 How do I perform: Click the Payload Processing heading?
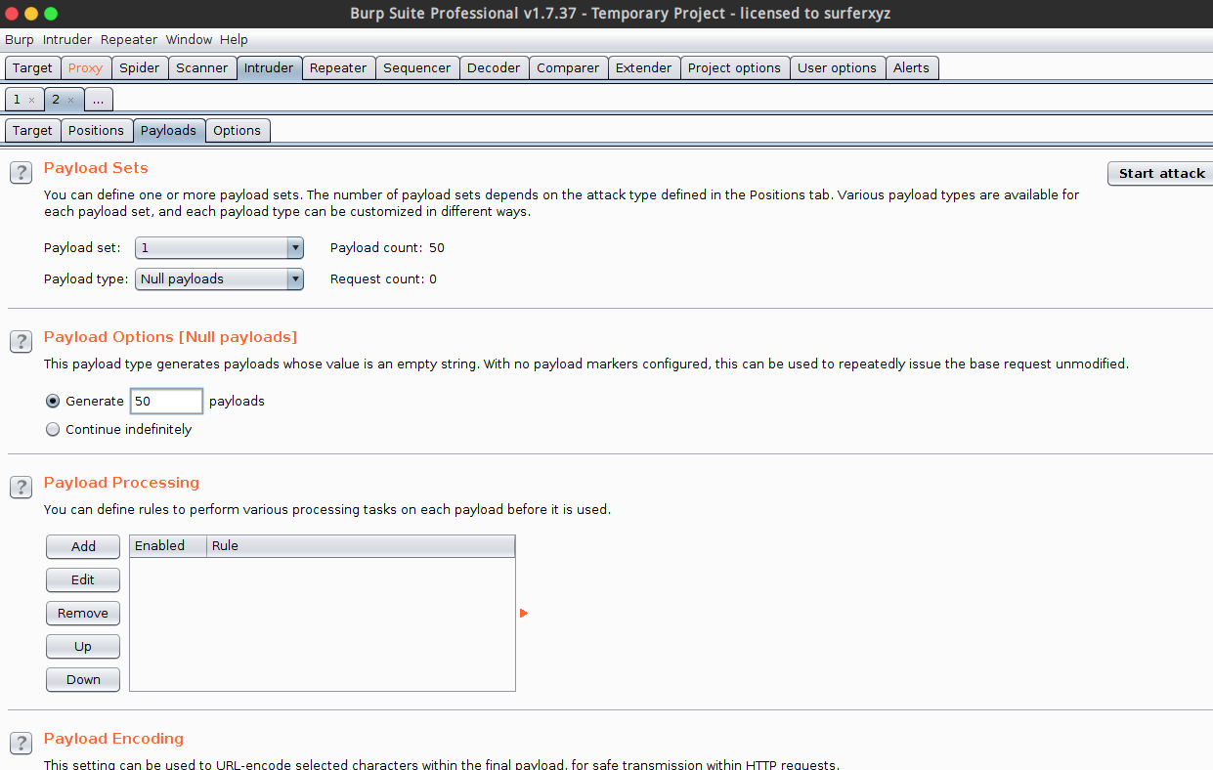pyautogui.click(x=121, y=483)
